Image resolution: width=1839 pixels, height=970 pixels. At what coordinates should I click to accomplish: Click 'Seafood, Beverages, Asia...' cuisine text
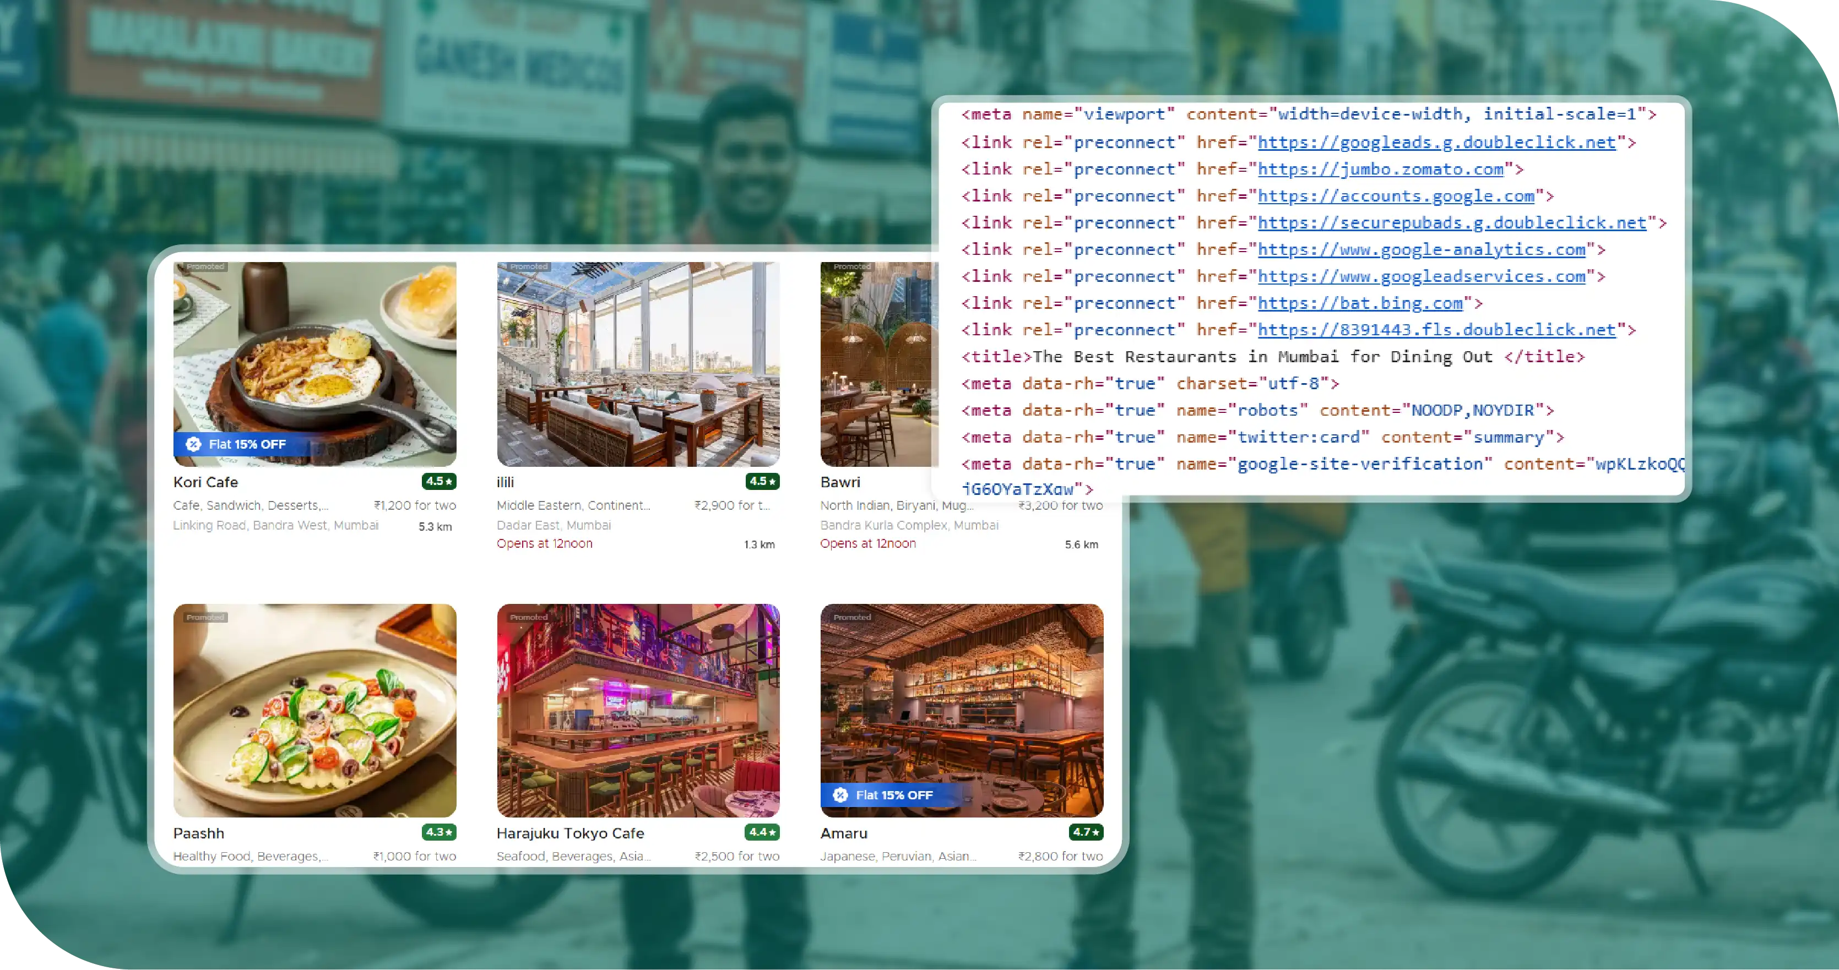coord(573,857)
